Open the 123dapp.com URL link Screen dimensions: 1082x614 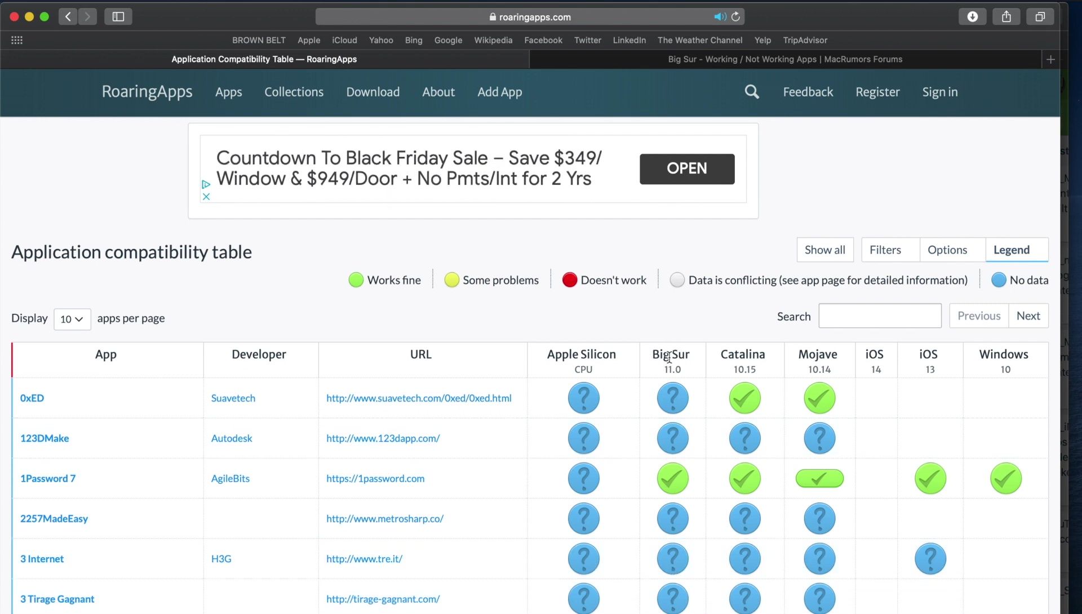pos(383,438)
